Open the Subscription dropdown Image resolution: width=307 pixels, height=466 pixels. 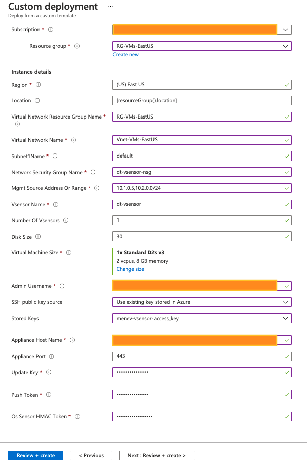pyautogui.click(x=202, y=30)
